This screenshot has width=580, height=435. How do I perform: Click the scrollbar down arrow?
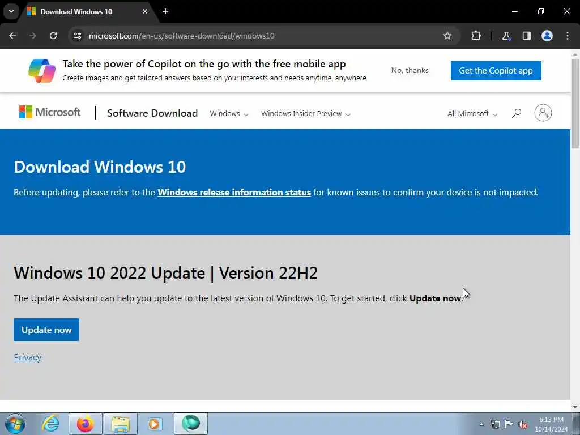point(575,407)
